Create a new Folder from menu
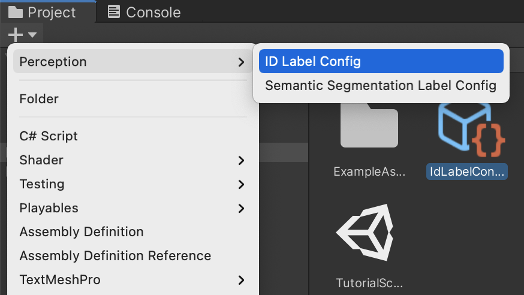The width and height of the screenshot is (524, 295). click(39, 98)
